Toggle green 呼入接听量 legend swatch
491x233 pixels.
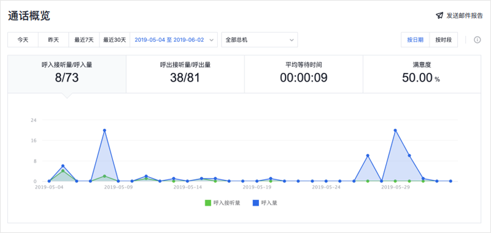pyautogui.click(x=208, y=203)
